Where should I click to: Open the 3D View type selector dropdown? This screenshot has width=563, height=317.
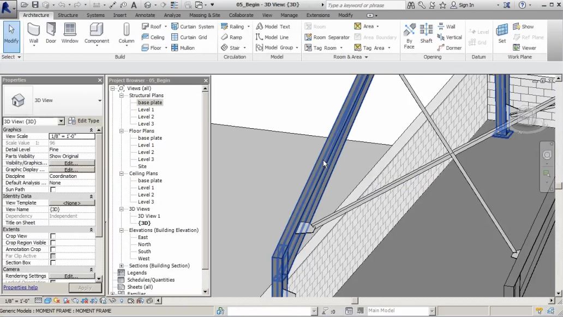(100, 100)
